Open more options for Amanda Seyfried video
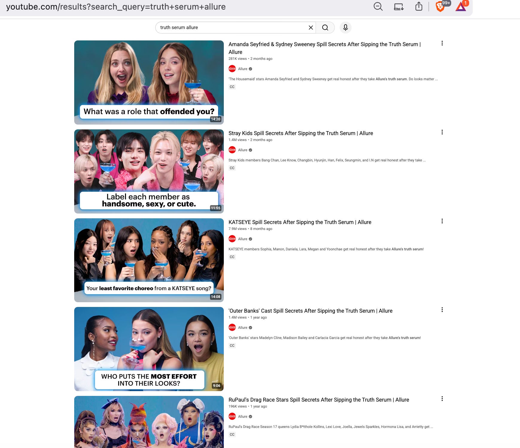520x448 pixels. [x=442, y=43]
